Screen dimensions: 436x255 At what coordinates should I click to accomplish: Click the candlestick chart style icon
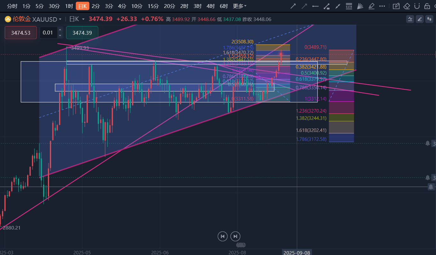pyautogui.click(x=429, y=19)
